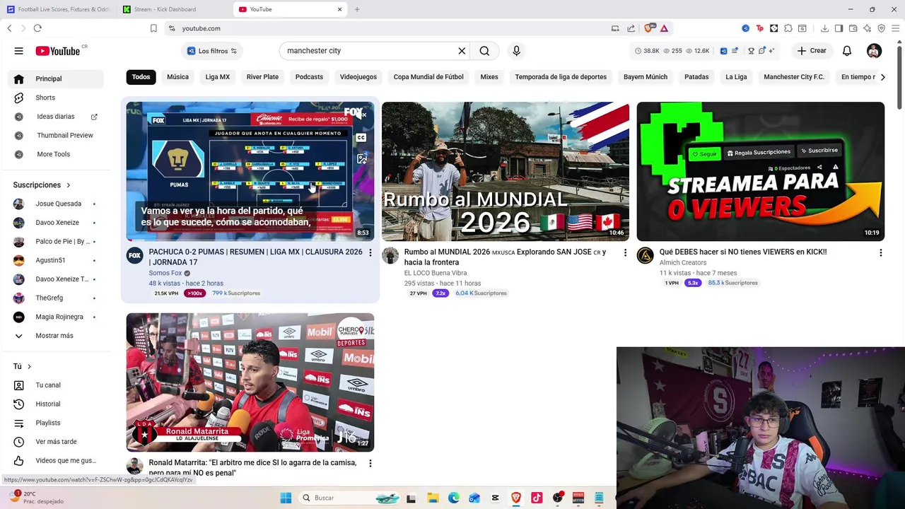
Task: Open 'STREAMEA PARA 0 VIEWERS' thumbnail
Action: pyautogui.click(x=761, y=171)
